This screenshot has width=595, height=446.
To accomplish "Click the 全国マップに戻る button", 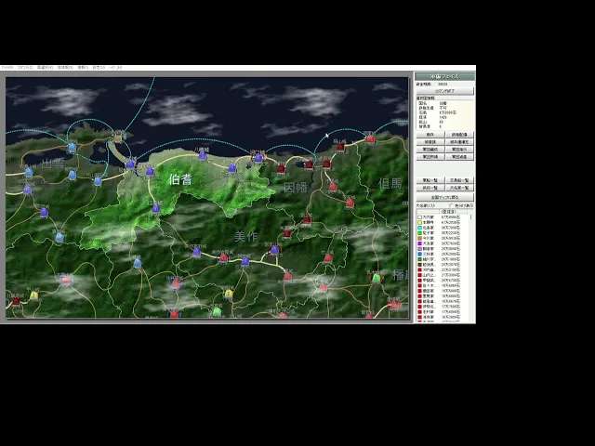I will (444, 197).
